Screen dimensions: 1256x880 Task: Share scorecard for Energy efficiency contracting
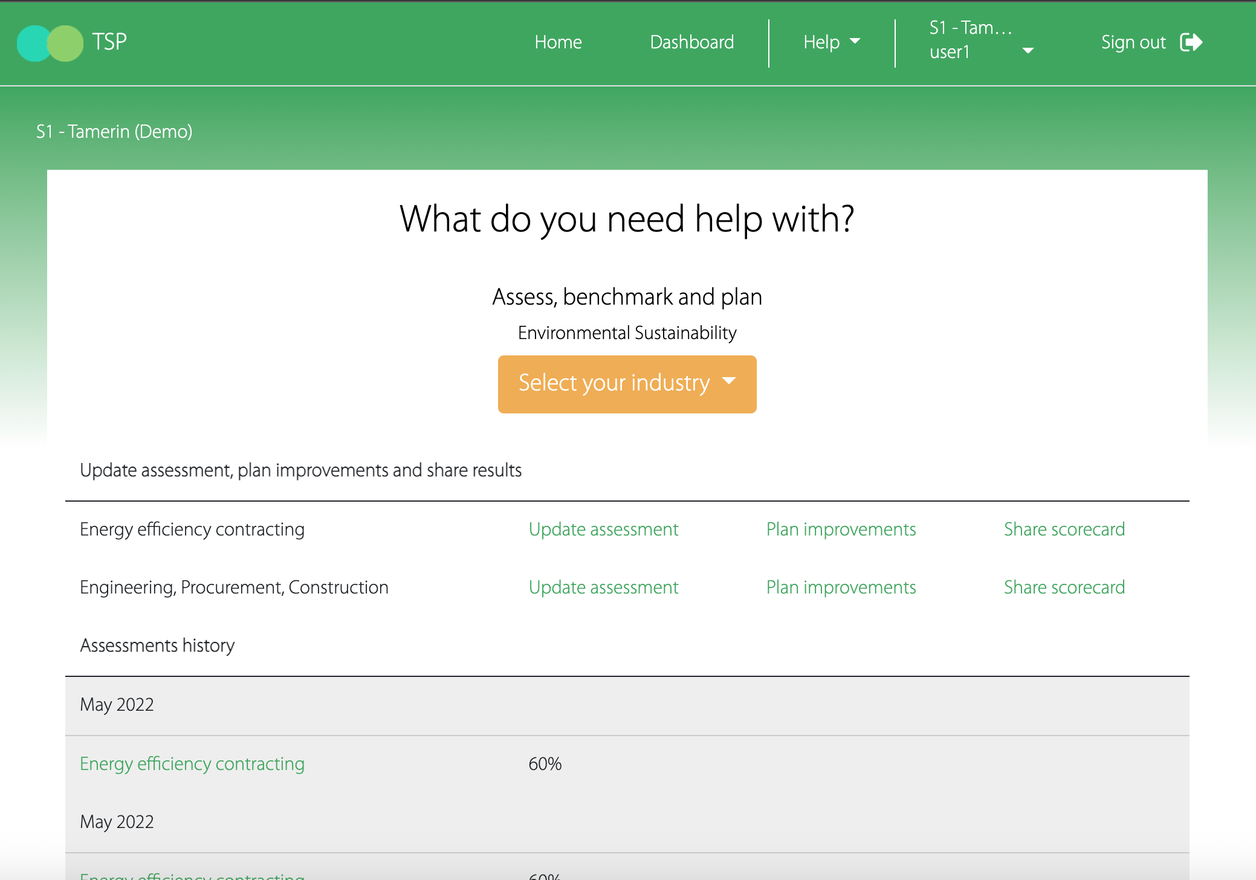pos(1064,529)
